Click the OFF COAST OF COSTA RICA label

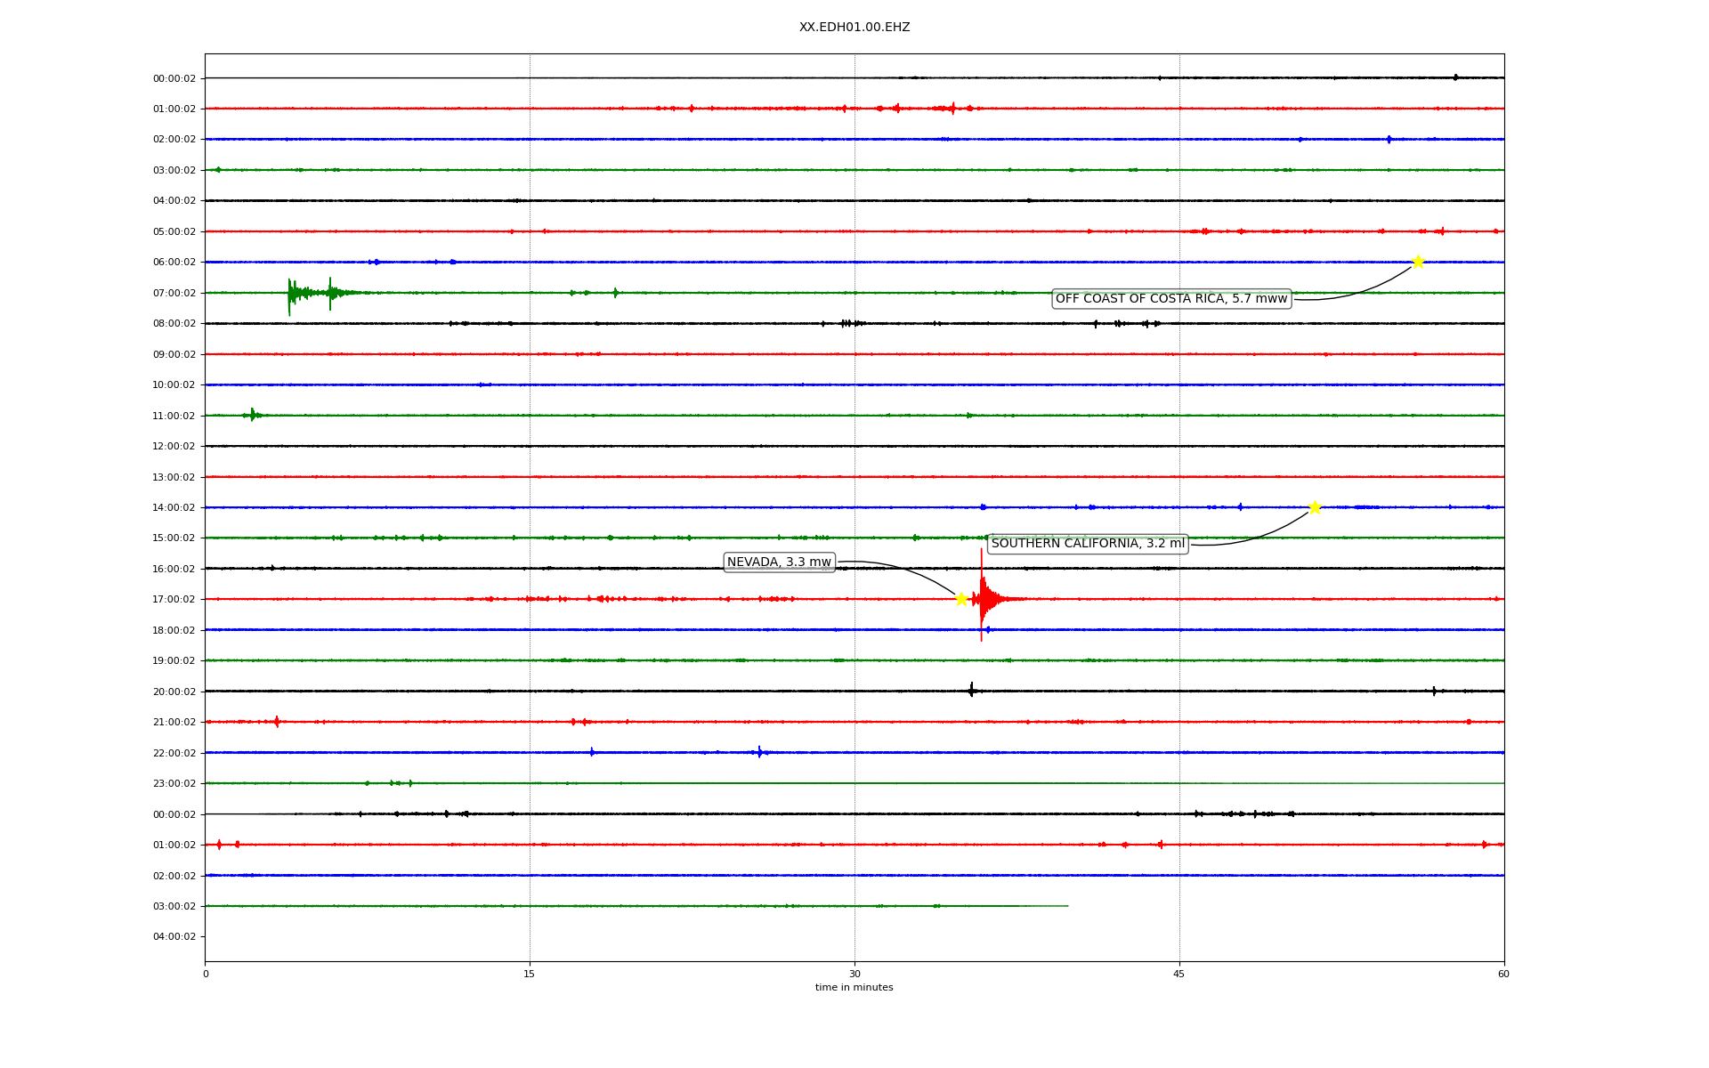(x=1171, y=299)
